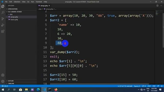The height and width of the screenshot is (92, 164).
Task: Open the Search view in activity bar
Action: 3,13
